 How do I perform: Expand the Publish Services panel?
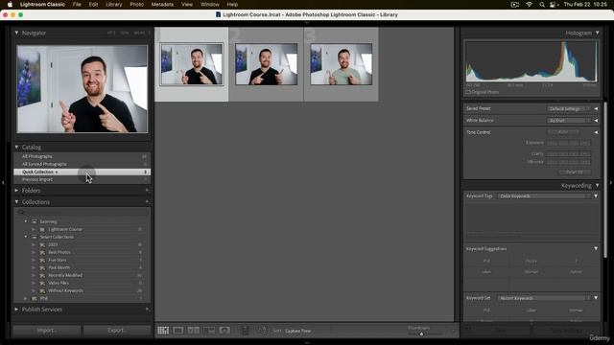pos(16,309)
